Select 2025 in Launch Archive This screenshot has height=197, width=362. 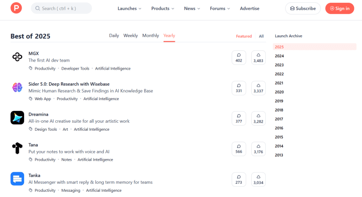point(314,47)
